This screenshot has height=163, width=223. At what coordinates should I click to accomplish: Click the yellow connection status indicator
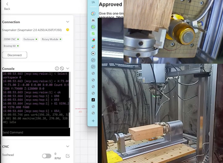pyautogui.click(x=68, y=30)
